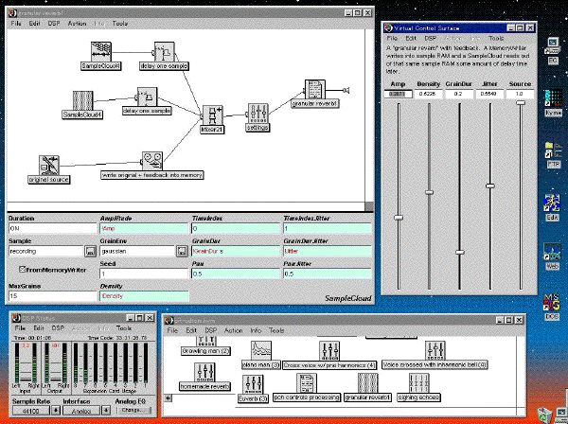Viewport: 568px width, 424px height.
Task: Click the GrainEnv field containing 'gaussian'
Action: coord(137,251)
